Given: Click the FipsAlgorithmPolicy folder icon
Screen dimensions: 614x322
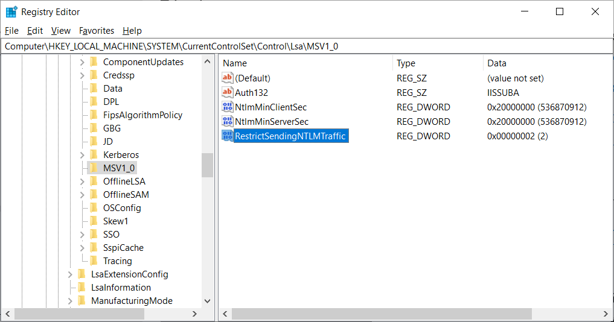Looking at the screenshot, I should pyautogui.click(x=94, y=115).
